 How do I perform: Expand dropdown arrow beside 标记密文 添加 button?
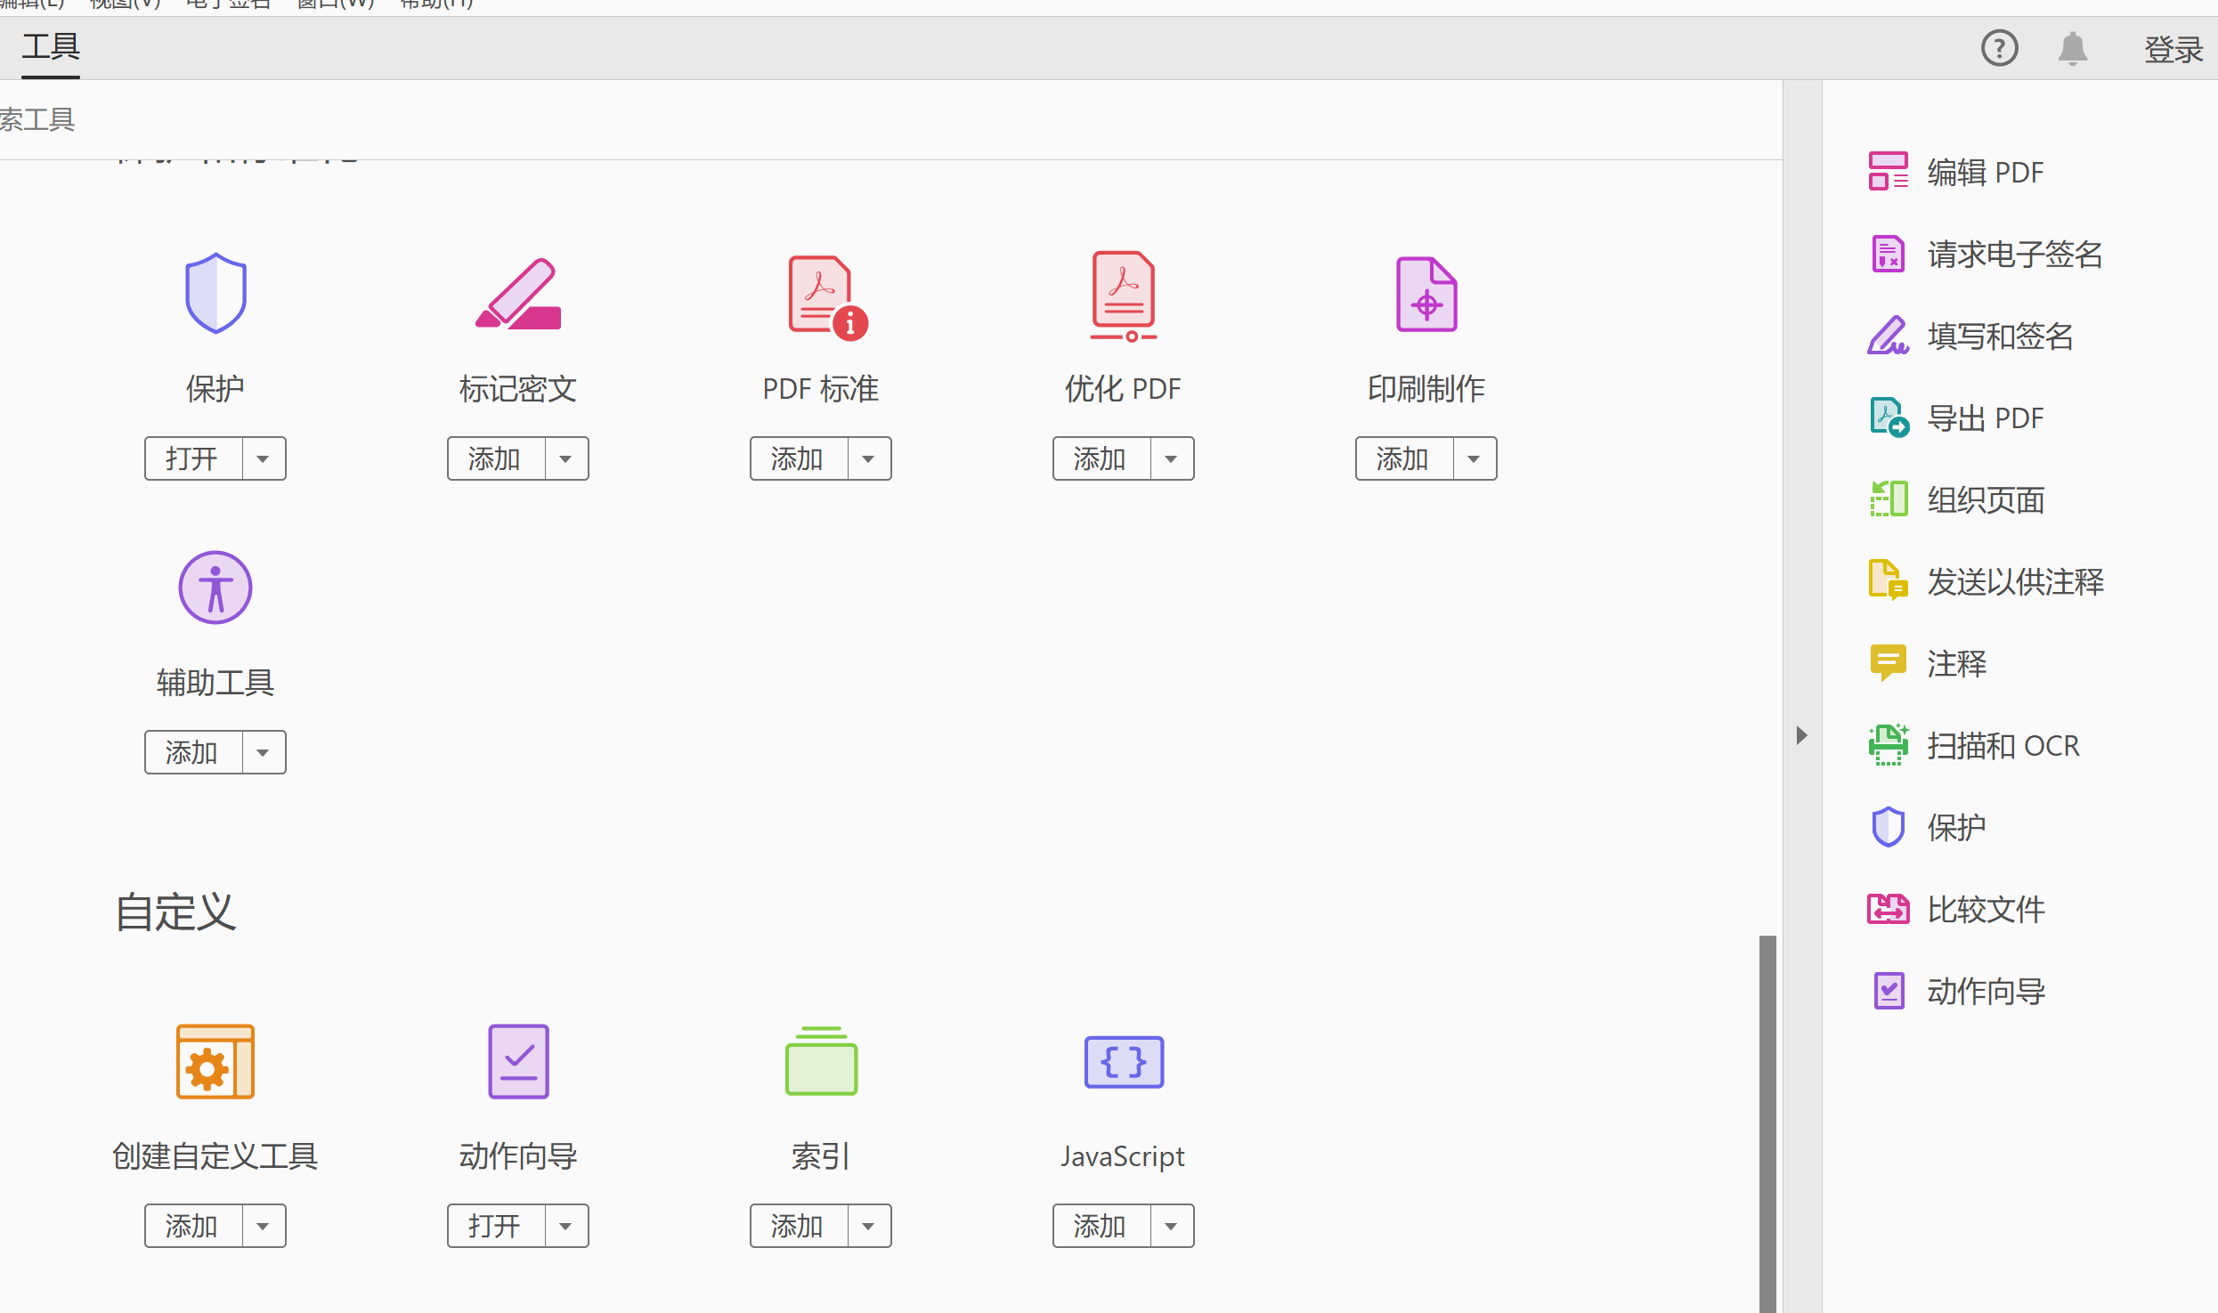[x=566, y=459]
